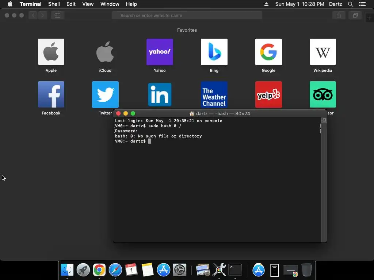374x280 pixels.
Task: Open the Edit menu
Action: tap(71, 4)
